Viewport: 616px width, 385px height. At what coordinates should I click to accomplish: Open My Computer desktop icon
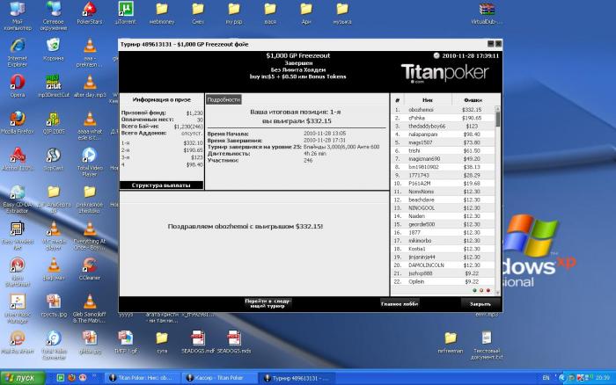click(x=18, y=16)
